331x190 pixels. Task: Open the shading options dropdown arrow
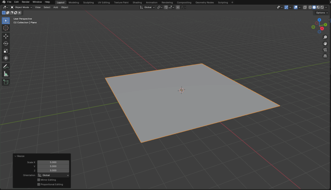(326, 7)
